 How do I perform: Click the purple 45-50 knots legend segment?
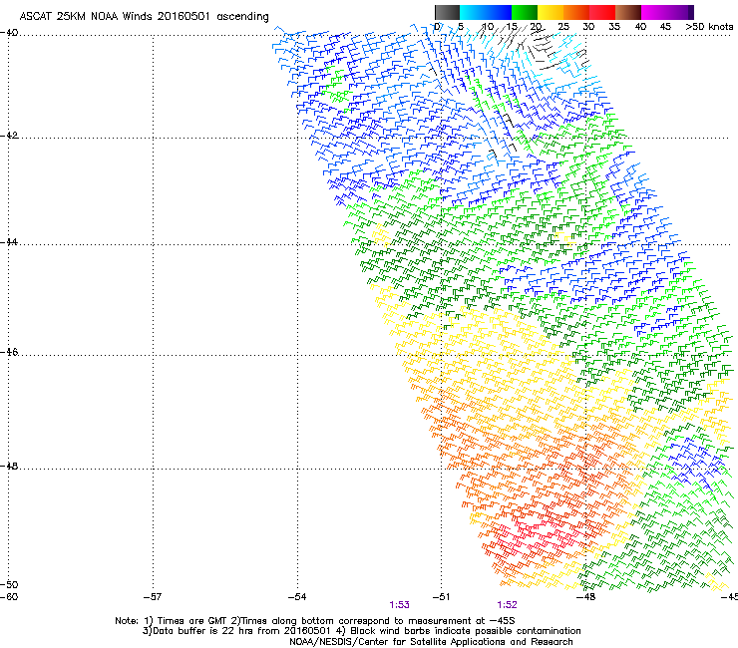pos(680,12)
